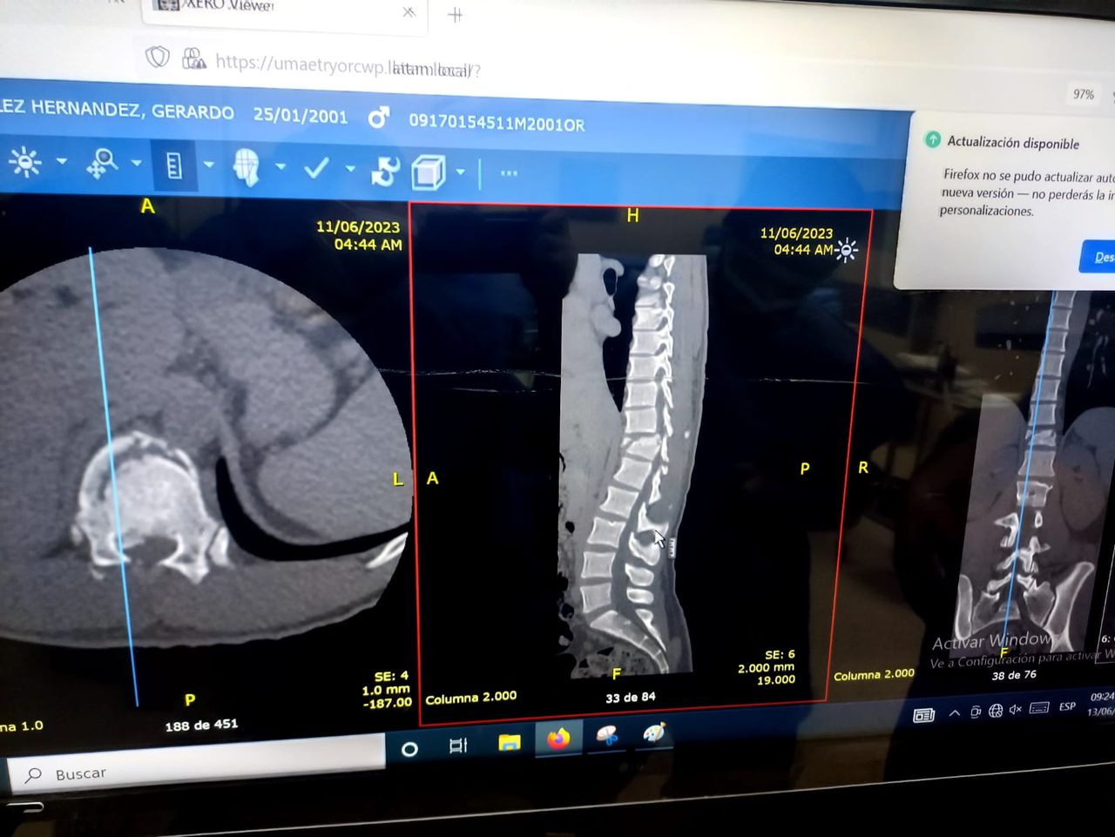
Task: Click the browser address bar URL
Action: [x=348, y=65]
